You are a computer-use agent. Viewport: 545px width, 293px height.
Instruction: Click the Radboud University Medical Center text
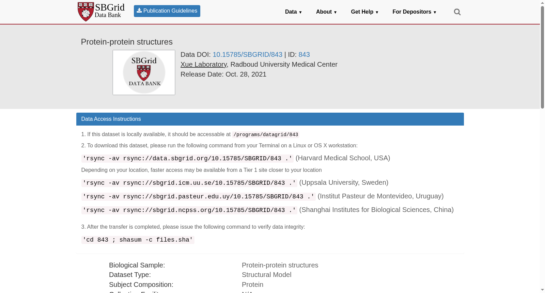pyautogui.click(x=284, y=64)
